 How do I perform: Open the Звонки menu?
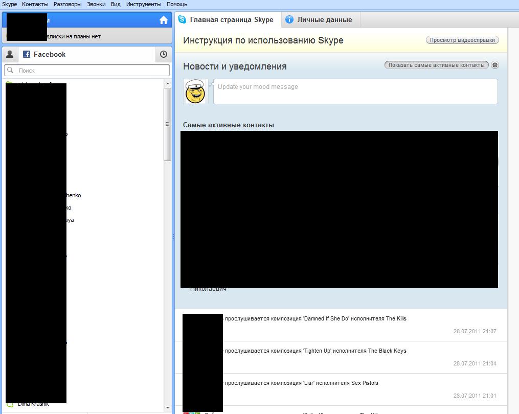pos(96,4)
